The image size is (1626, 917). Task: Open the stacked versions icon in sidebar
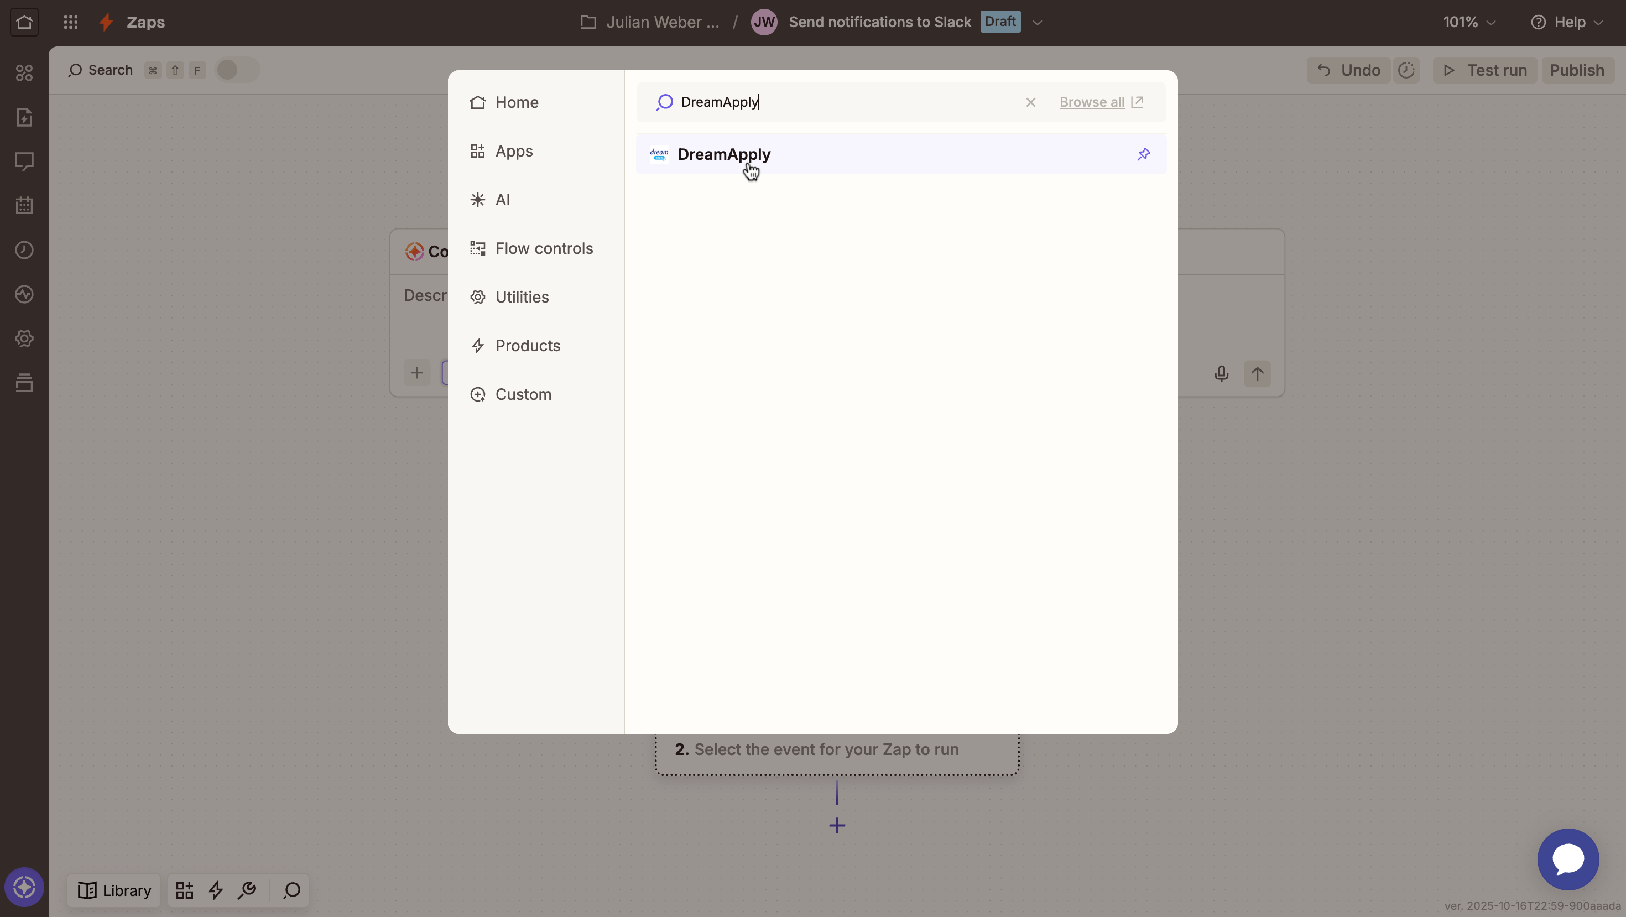click(24, 382)
